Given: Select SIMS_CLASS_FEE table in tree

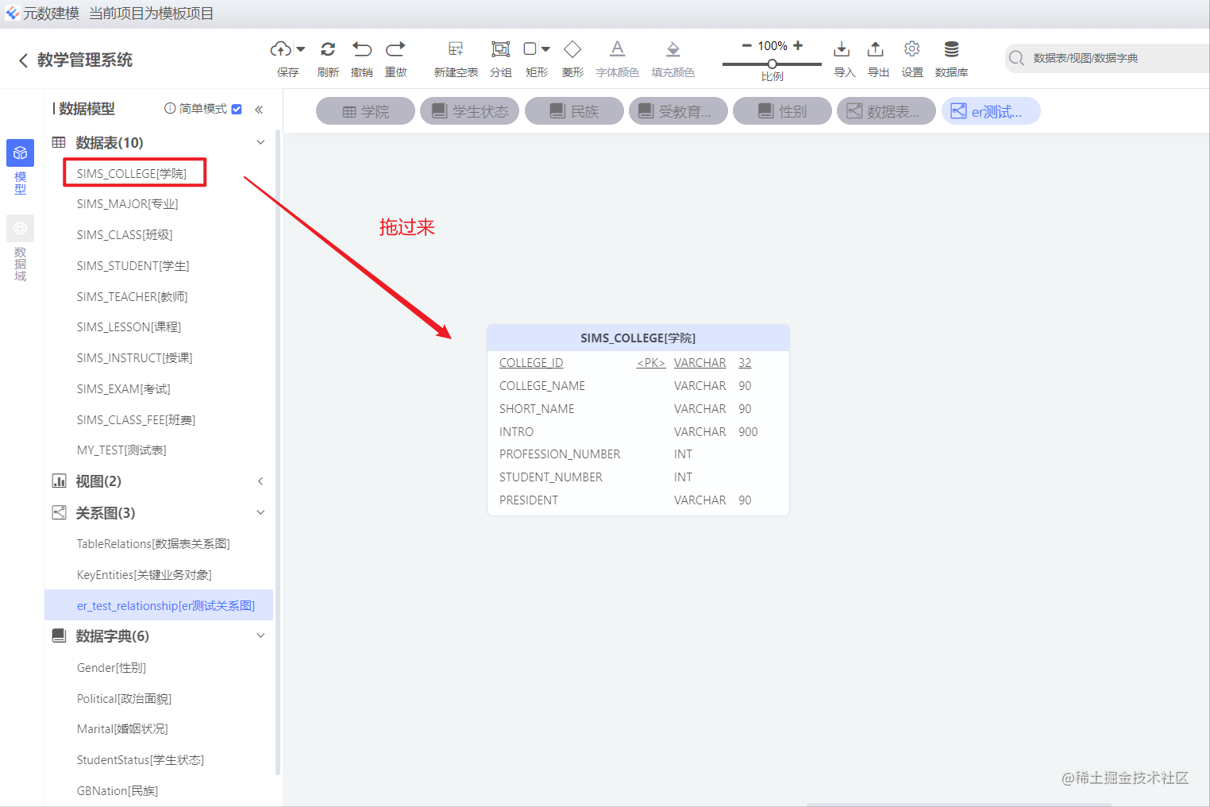Looking at the screenshot, I should pos(136,420).
